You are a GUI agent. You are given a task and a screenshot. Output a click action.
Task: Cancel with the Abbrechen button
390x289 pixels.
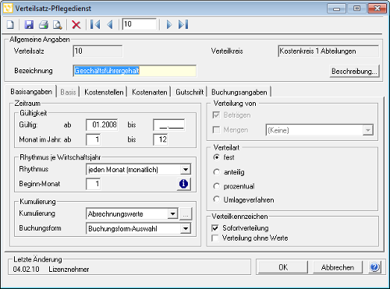(x=338, y=267)
